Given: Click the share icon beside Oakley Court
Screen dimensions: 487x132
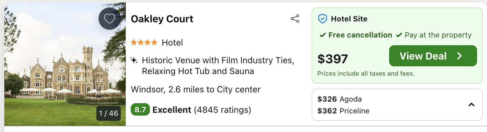Looking at the screenshot, I should (295, 19).
